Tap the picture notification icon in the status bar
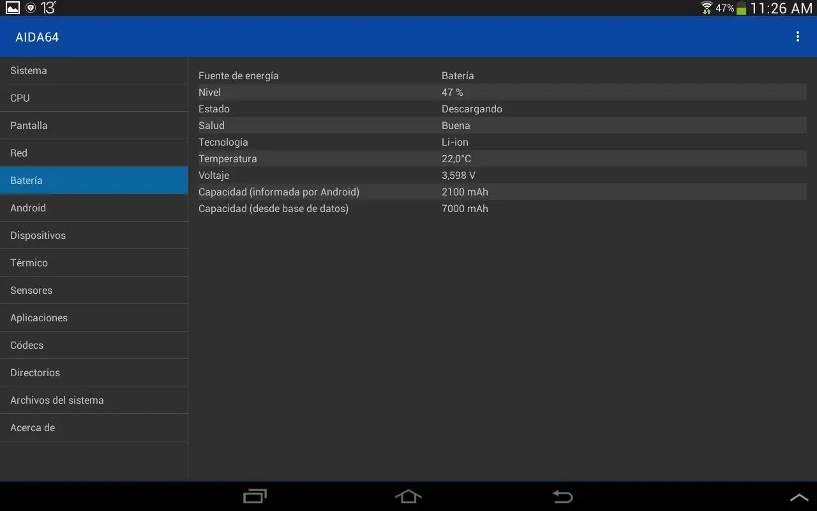This screenshot has height=511, width=817. pyautogui.click(x=13, y=8)
